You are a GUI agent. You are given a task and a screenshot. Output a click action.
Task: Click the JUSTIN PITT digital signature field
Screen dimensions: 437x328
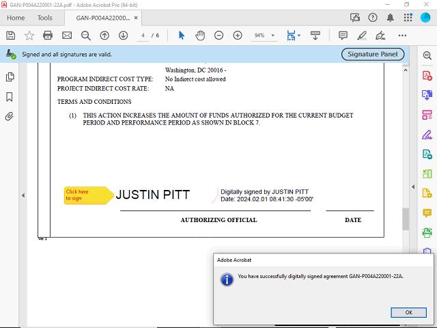(x=214, y=195)
